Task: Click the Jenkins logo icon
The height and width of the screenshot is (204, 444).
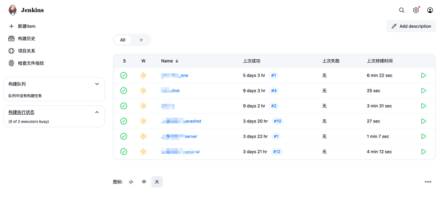Action: pyautogui.click(x=13, y=10)
